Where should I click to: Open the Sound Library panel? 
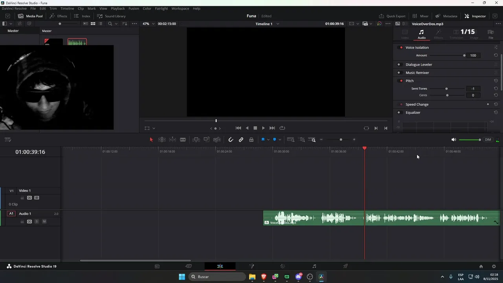click(111, 16)
